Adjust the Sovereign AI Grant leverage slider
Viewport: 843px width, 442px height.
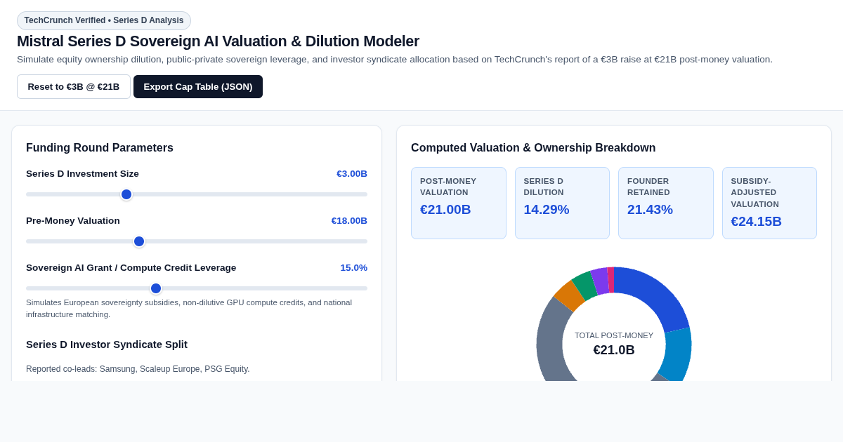click(197, 288)
